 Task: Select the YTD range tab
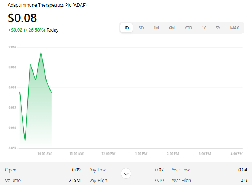(188, 28)
